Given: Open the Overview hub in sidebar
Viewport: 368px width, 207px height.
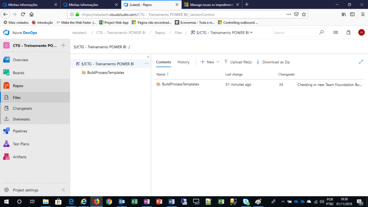Looking at the screenshot, I should (20, 60).
